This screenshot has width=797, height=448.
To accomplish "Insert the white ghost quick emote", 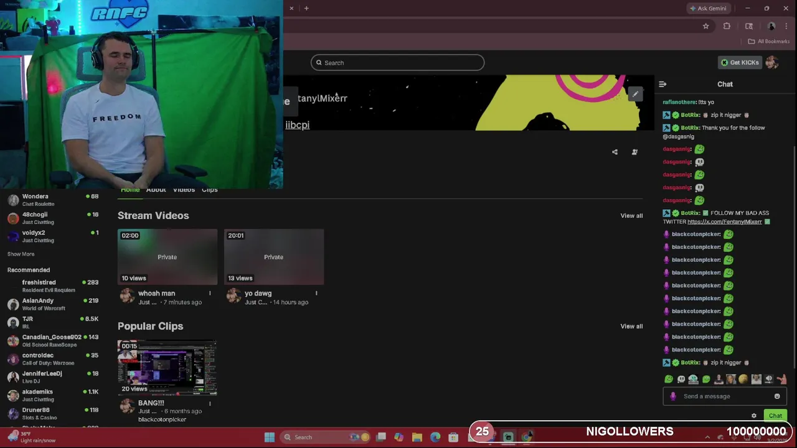I will click(x=681, y=379).
